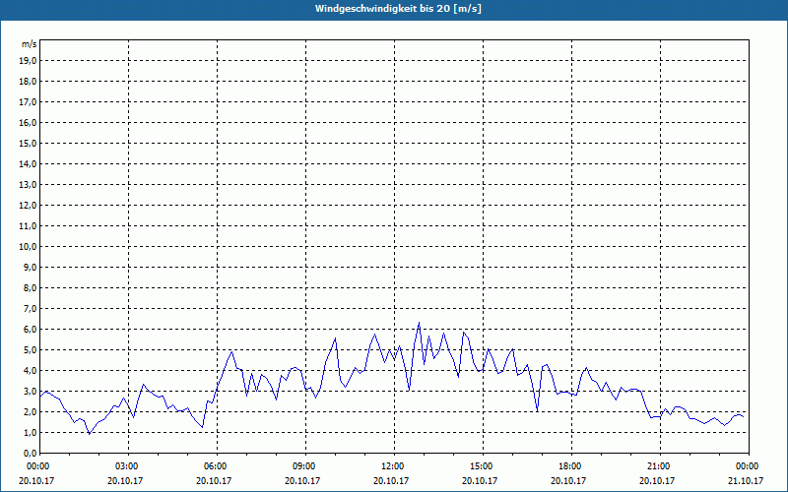Select the 9,0 axis label

click(31, 267)
